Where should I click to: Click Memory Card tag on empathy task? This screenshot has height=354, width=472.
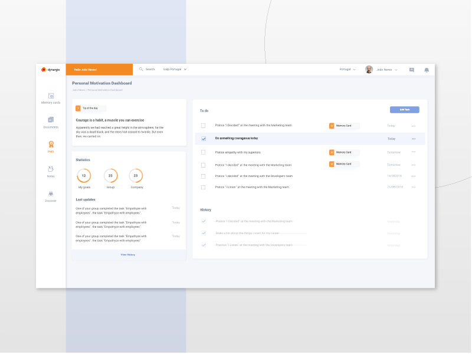pyautogui.click(x=344, y=152)
